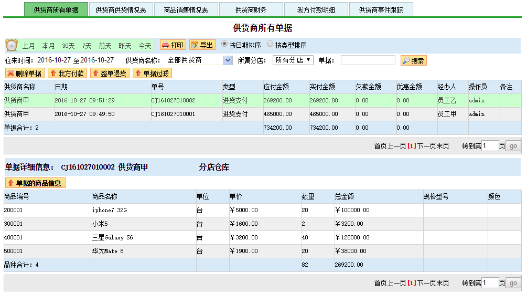This screenshot has height=294, width=527.
Task: Click the 整单退货 return button
Action: [x=110, y=73]
